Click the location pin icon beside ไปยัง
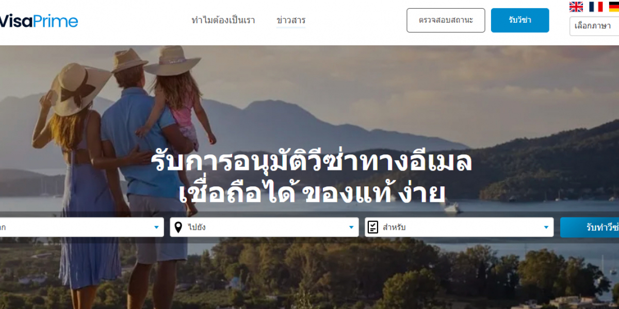The height and width of the screenshot is (309, 619). pos(178,227)
